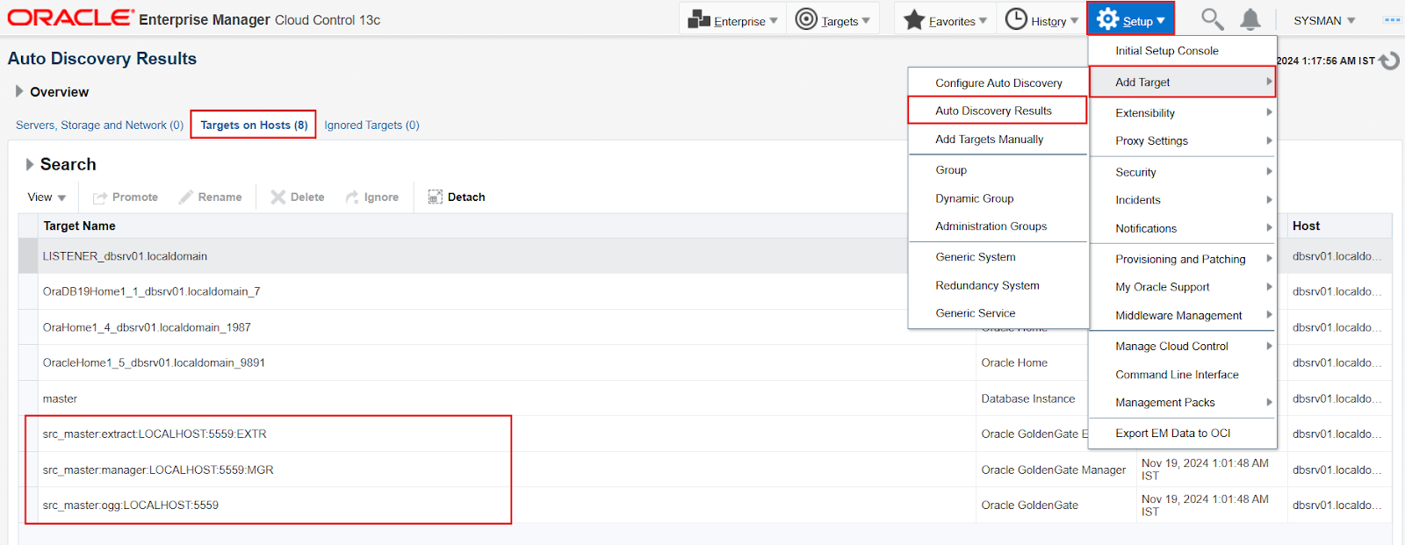Image resolution: width=1405 pixels, height=545 pixels.
Task: Expand the Search section
Action: pos(30,164)
